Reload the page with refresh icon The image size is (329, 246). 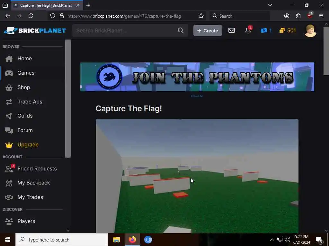tap(31, 16)
